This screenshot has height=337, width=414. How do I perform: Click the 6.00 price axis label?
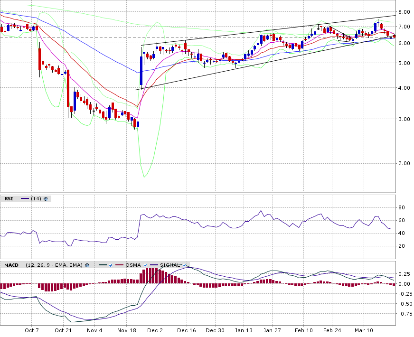tap(404, 43)
